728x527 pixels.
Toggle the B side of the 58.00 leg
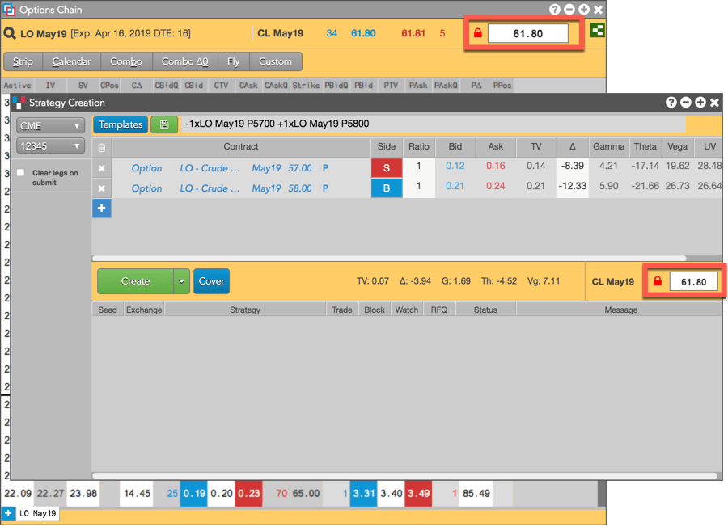(387, 188)
